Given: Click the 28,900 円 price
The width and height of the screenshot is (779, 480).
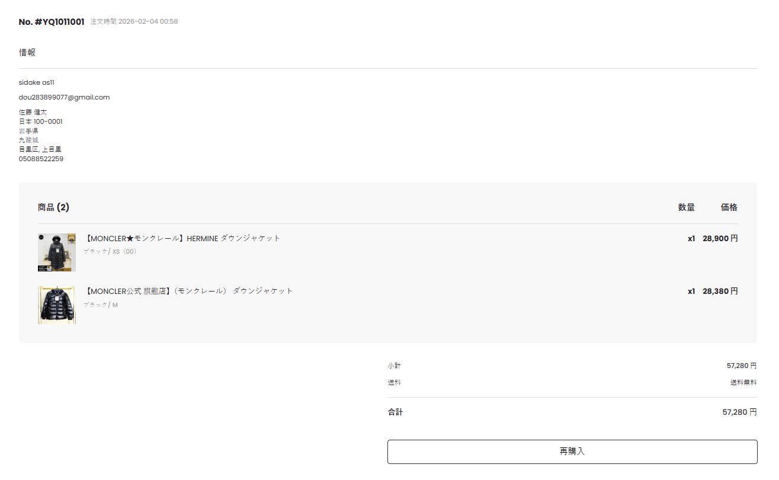Looking at the screenshot, I should (720, 238).
